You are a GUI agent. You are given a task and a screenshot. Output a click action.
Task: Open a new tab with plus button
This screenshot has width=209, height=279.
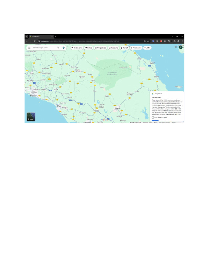tap(56, 36)
